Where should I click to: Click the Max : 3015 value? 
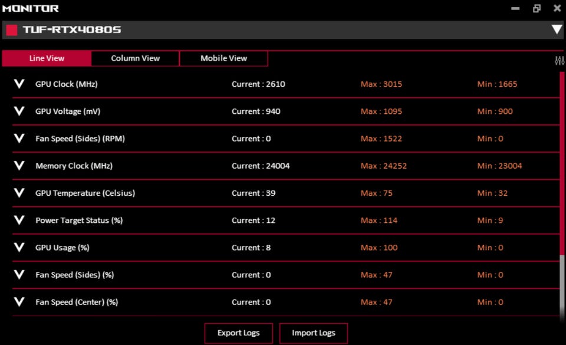coord(381,84)
